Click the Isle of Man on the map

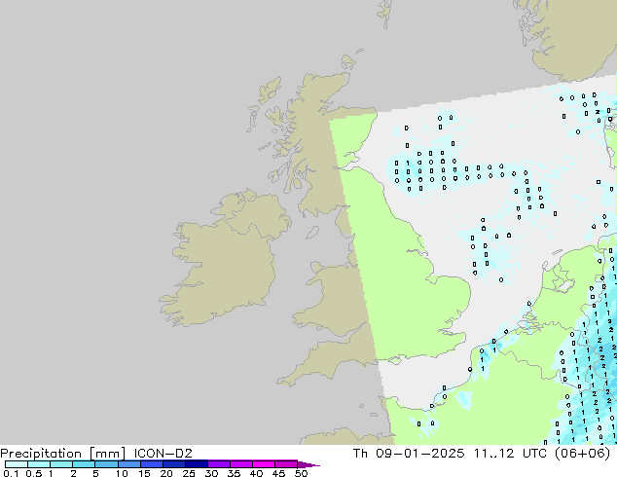point(312,233)
